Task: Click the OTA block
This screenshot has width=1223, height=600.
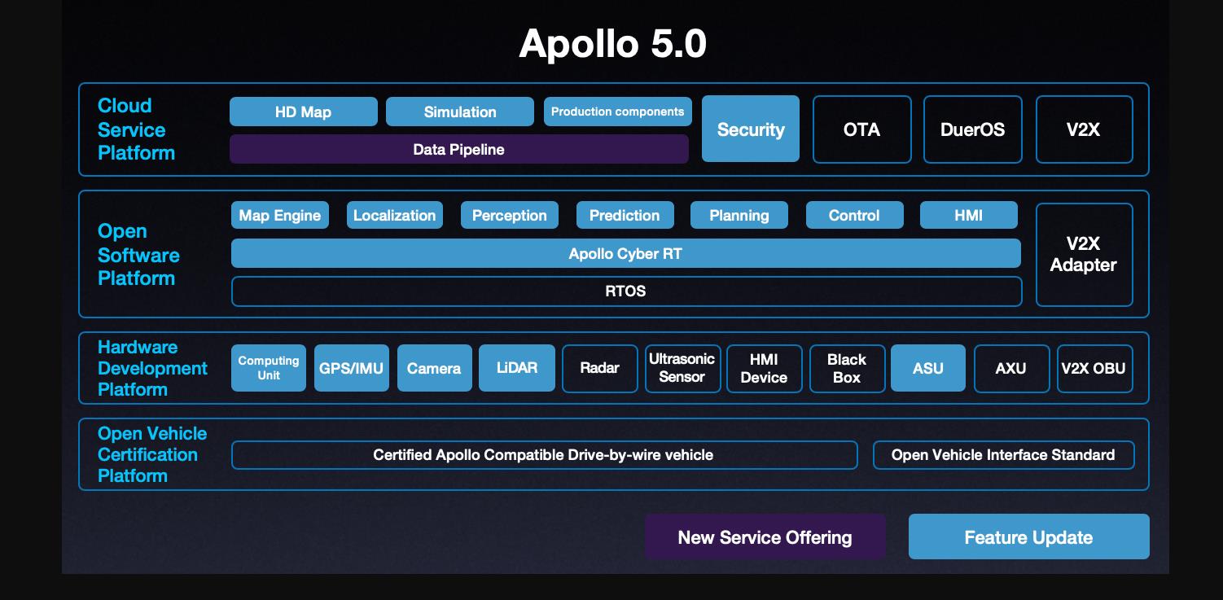Action: pos(862,129)
